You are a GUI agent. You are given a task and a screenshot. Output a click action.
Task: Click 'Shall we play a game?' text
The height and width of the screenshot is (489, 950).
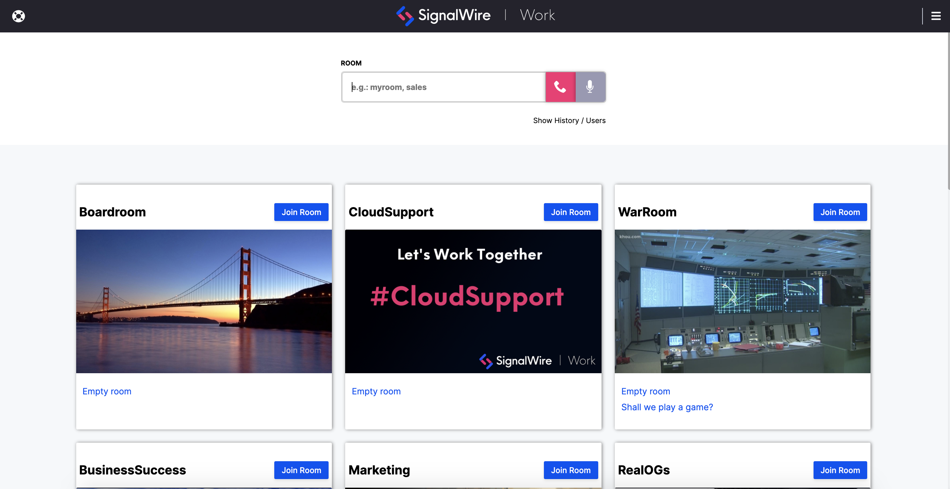[x=667, y=407]
